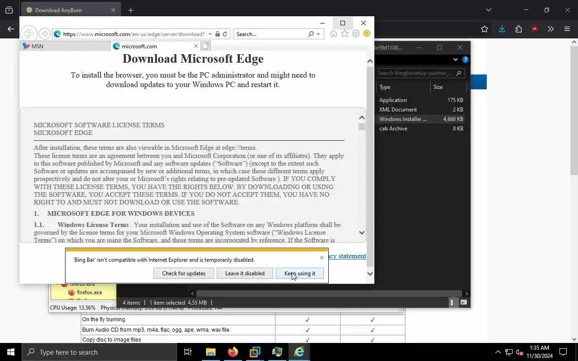
Task: Click the Internet Explorer forward arrow
Action: coord(44,34)
